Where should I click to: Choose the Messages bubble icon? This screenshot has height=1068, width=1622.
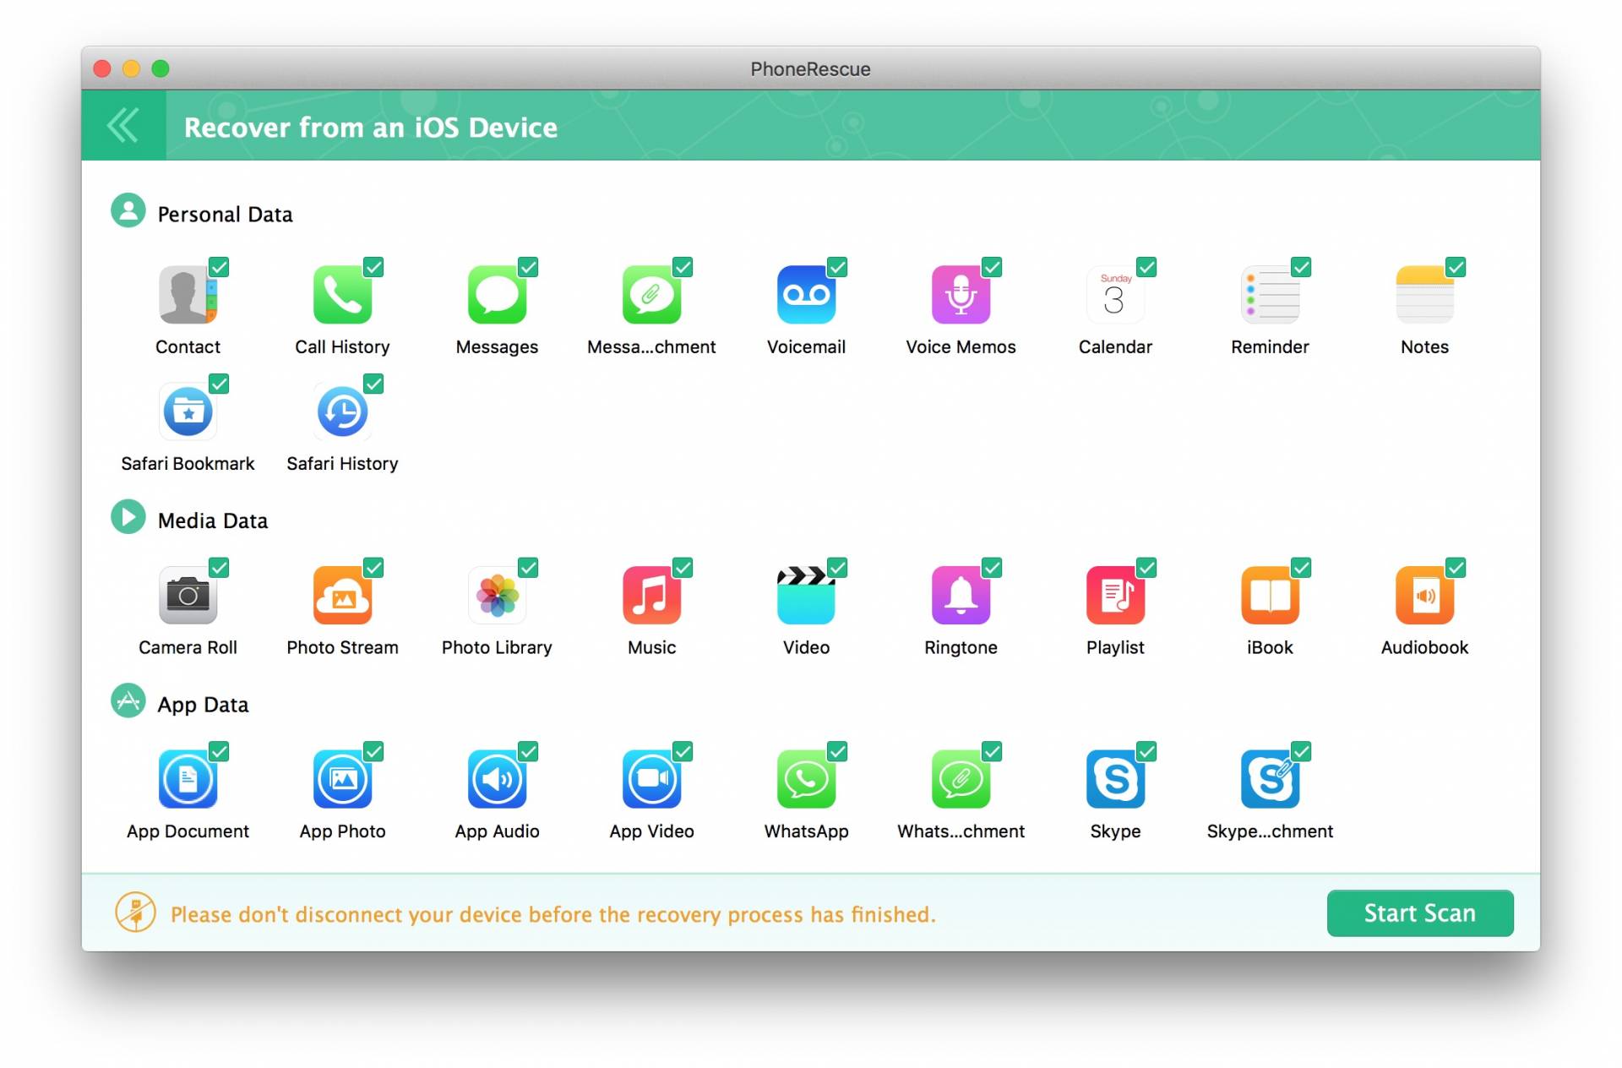point(497,295)
